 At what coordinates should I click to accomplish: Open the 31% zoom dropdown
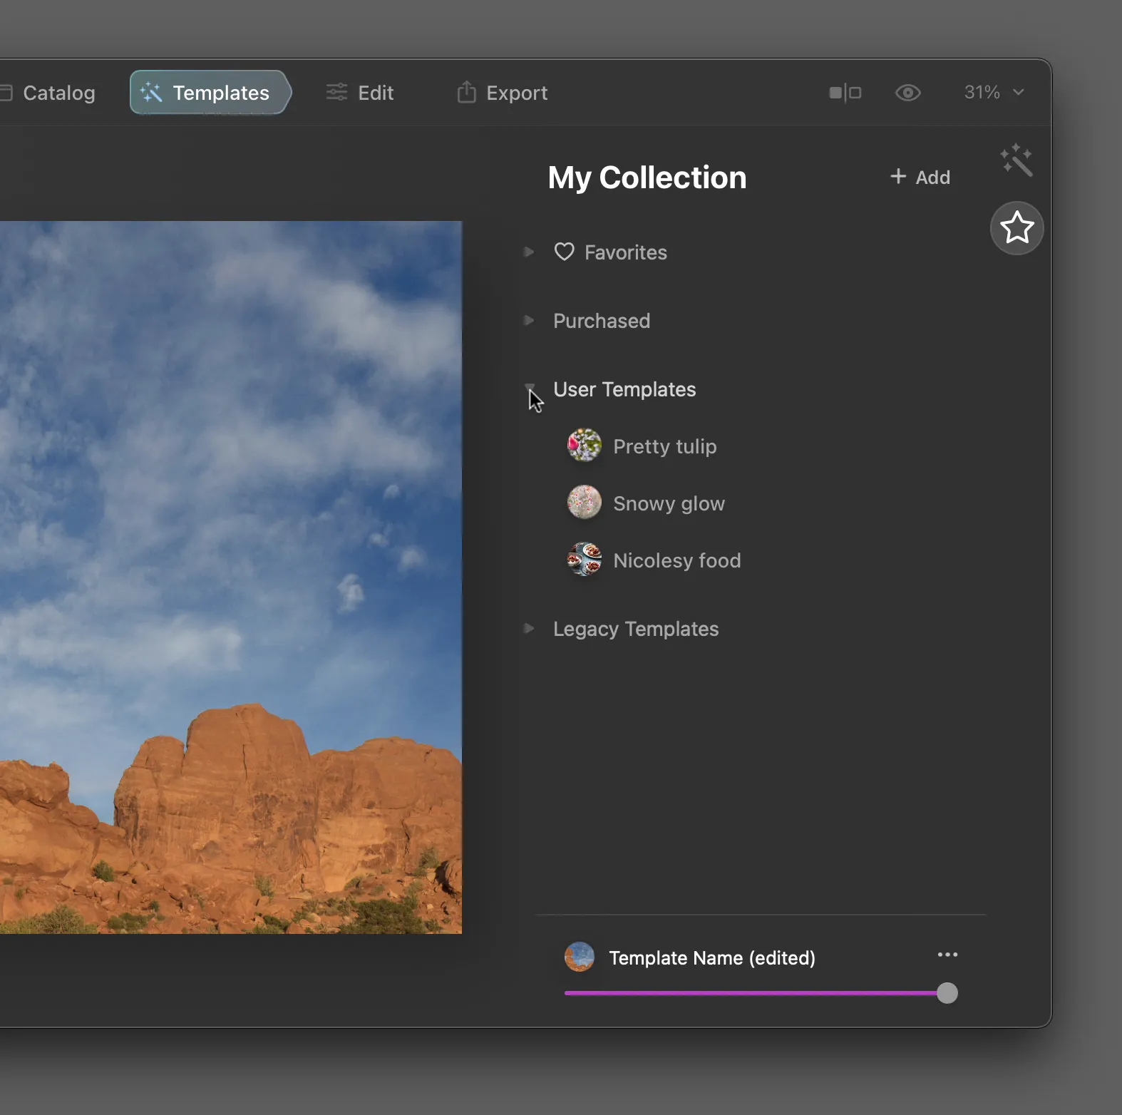(994, 92)
